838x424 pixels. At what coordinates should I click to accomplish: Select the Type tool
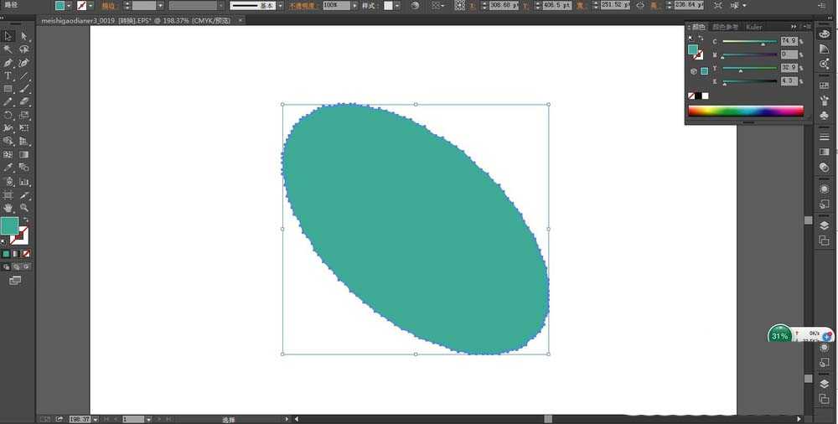point(8,76)
